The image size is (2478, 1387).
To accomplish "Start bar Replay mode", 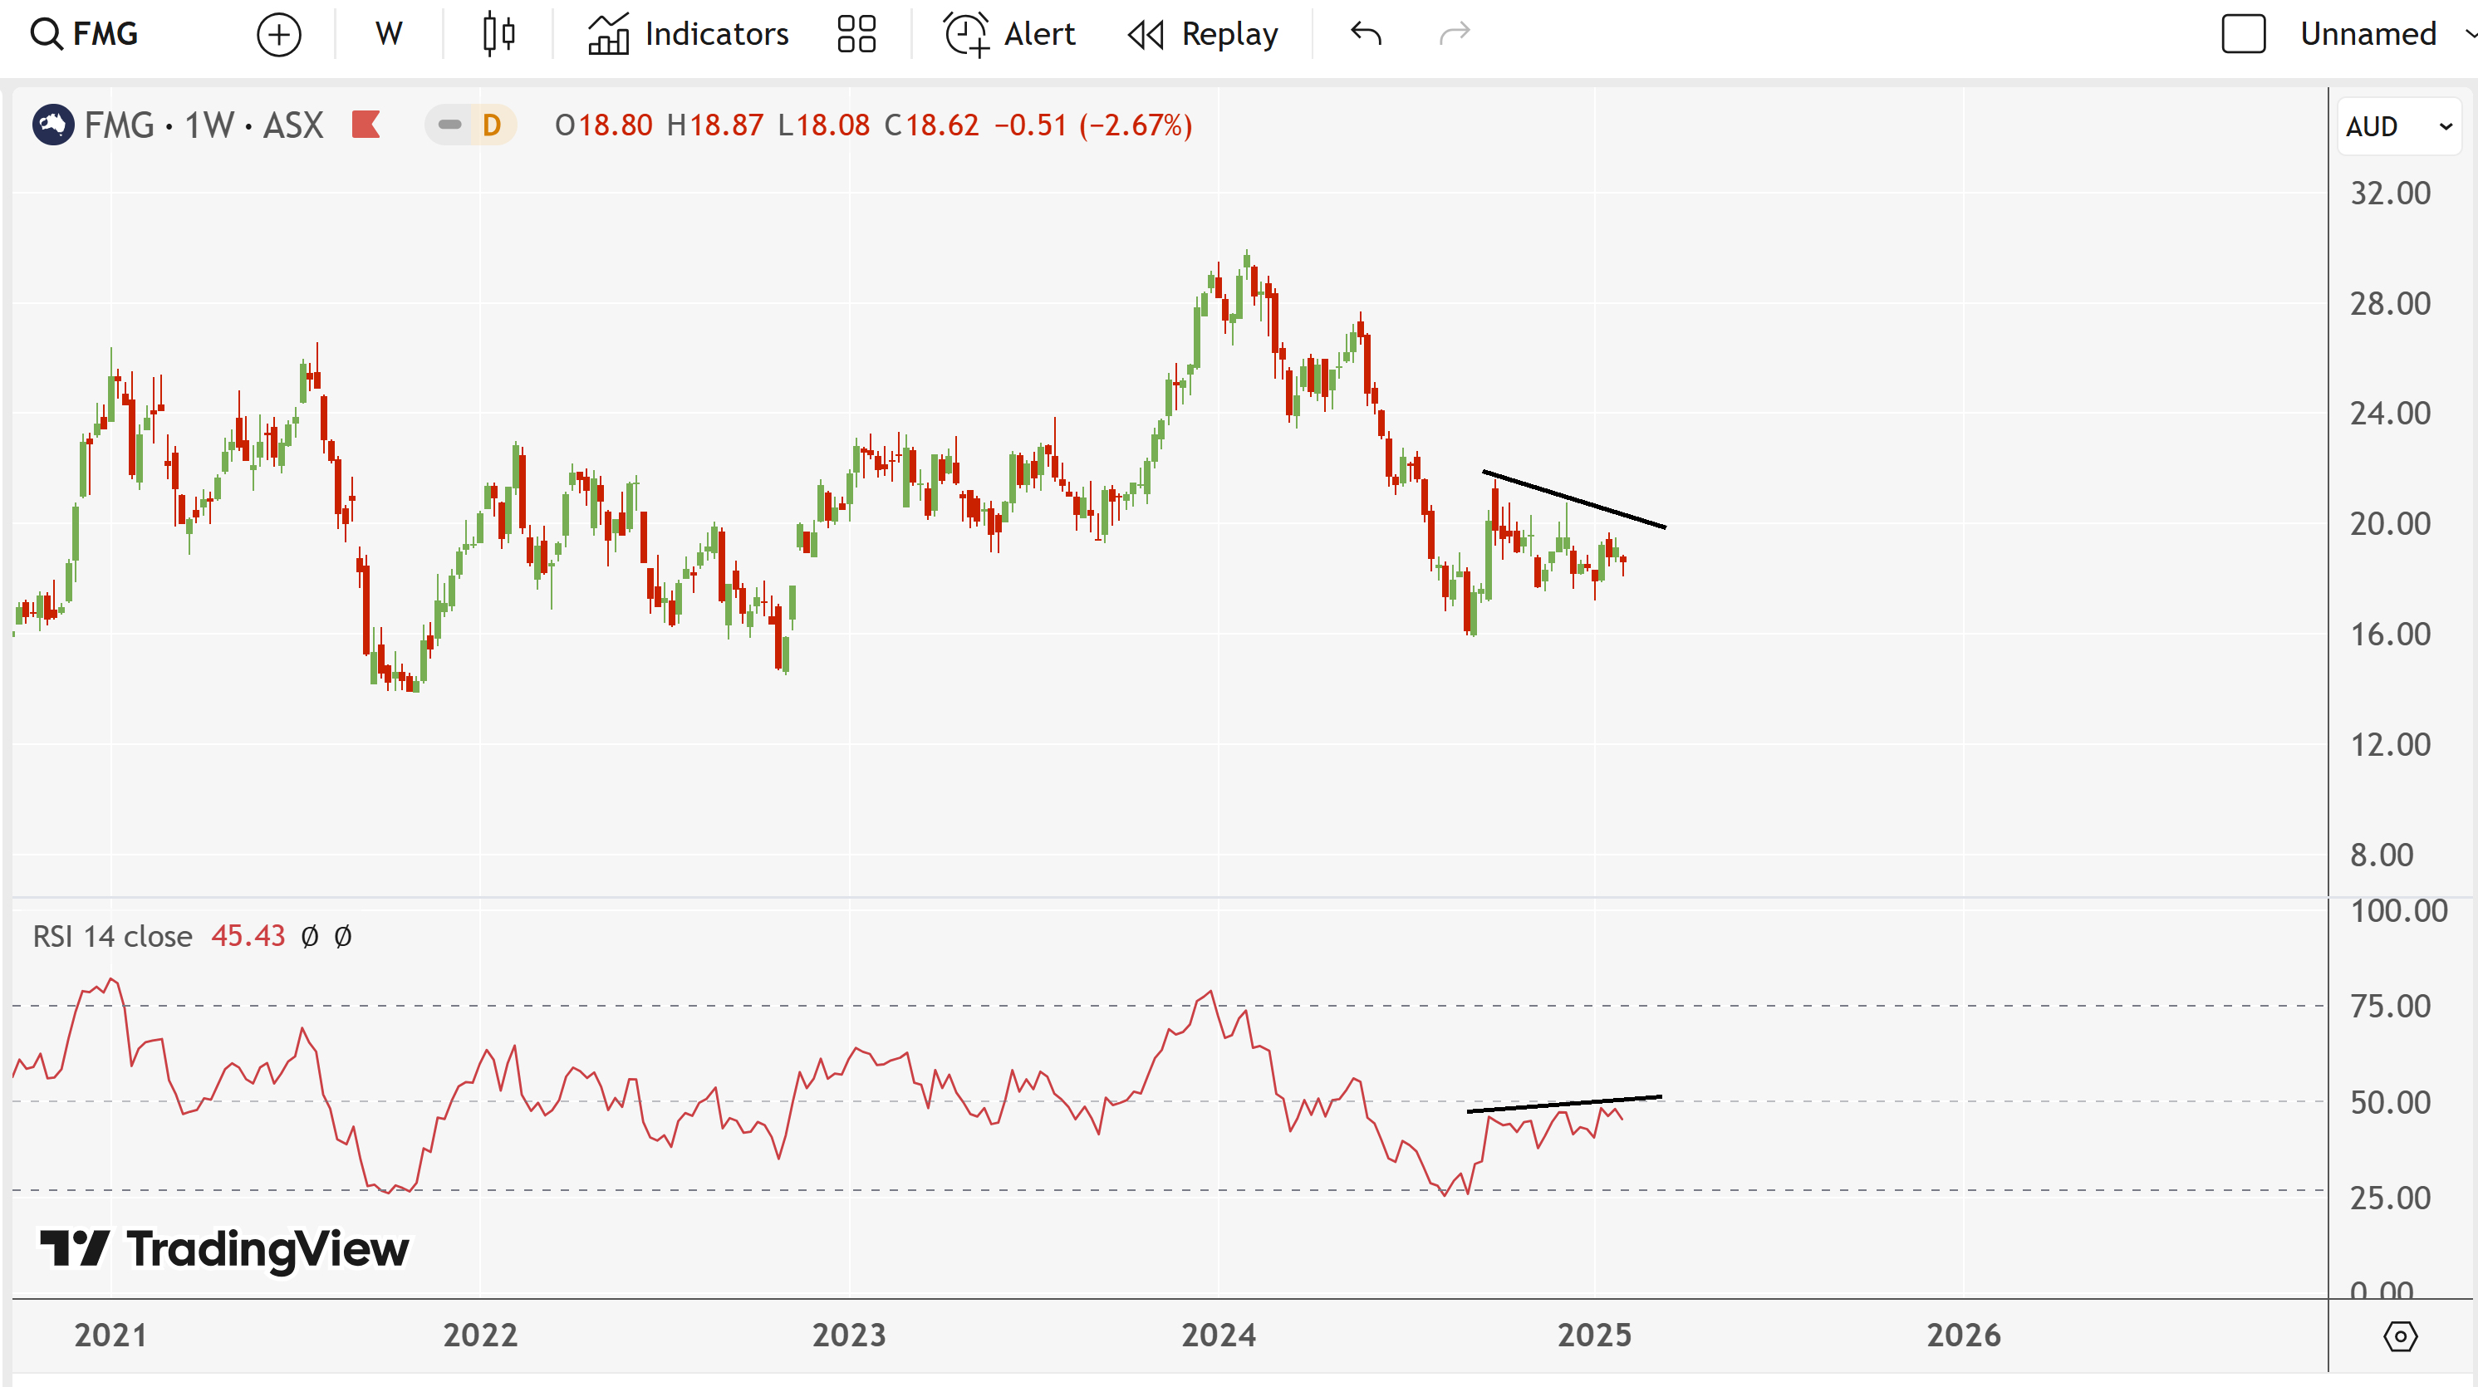I will (x=1202, y=35).
